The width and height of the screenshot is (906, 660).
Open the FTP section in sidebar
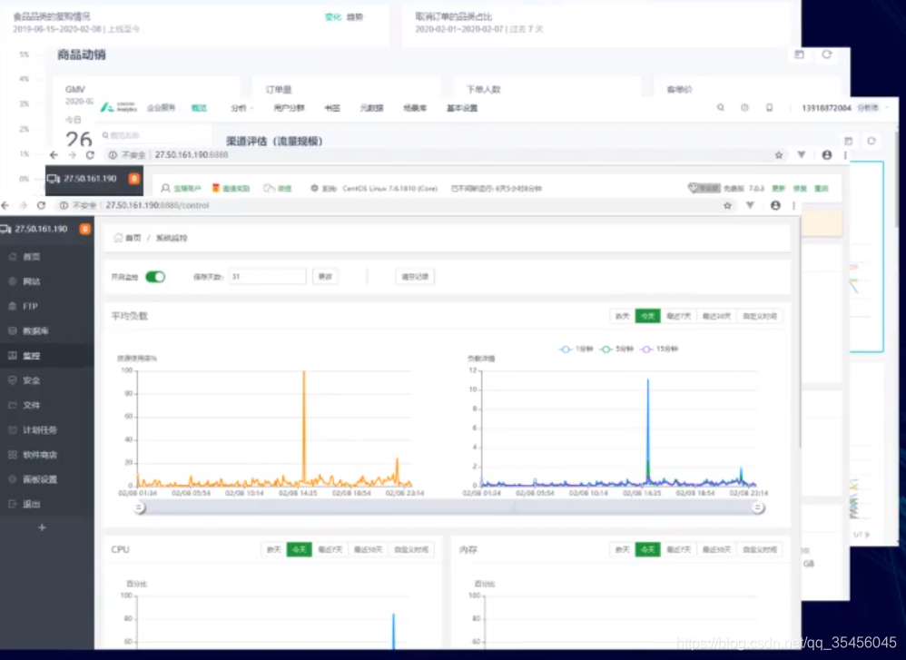(x=30, y=306)
